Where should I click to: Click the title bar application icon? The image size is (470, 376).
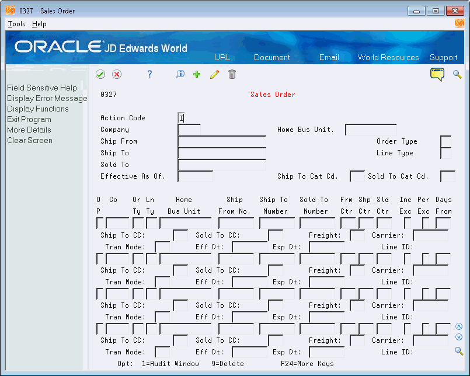coord(11,11)
